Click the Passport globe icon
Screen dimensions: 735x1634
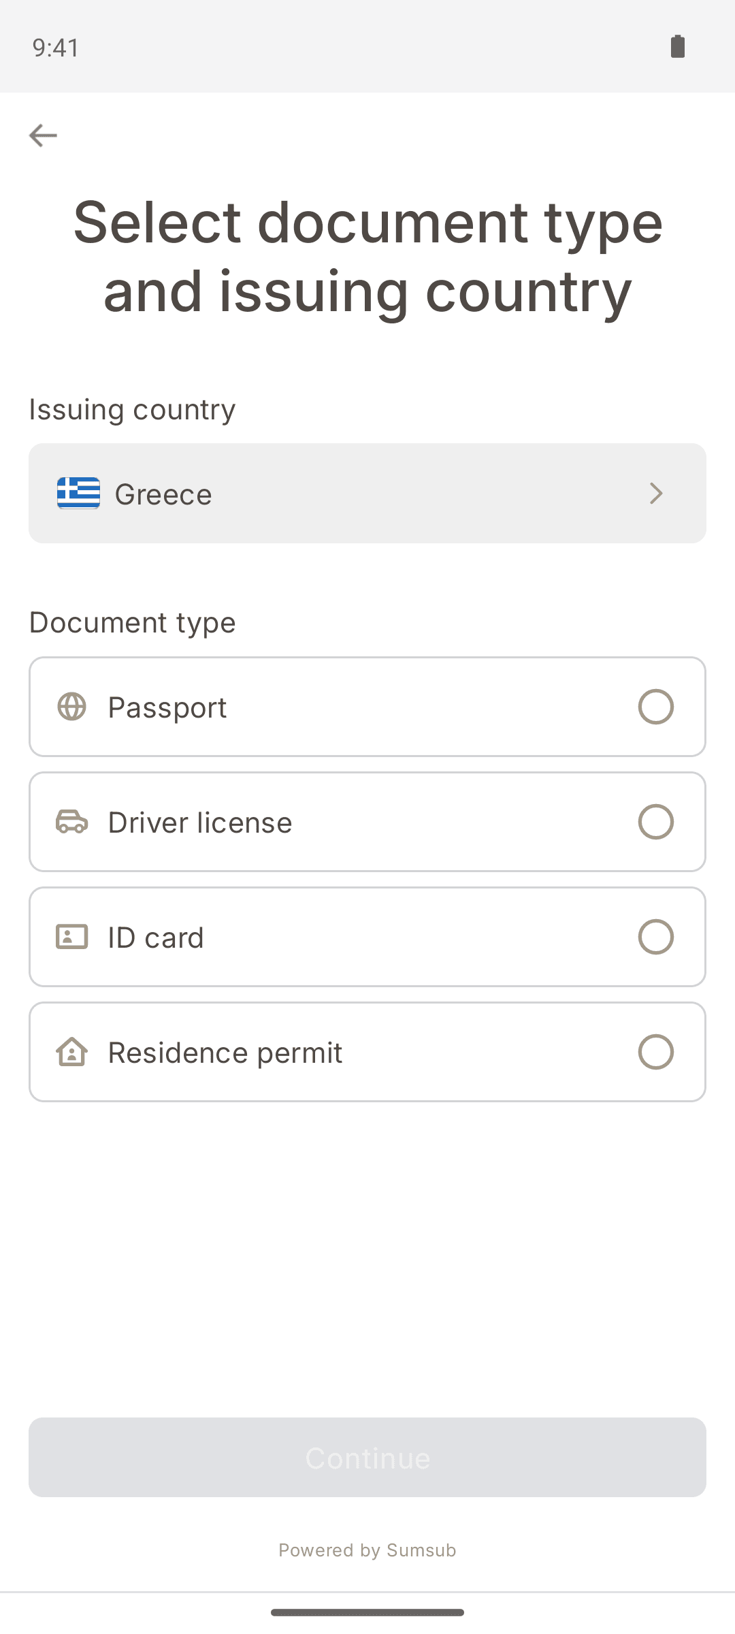(x=71, y=707)
